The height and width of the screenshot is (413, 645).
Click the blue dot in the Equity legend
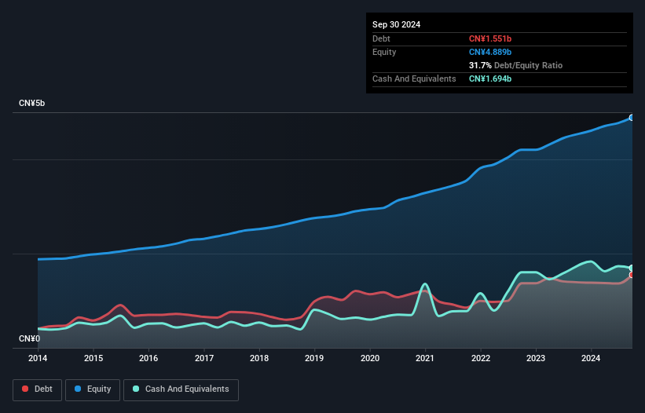click(x=79, y=389)
